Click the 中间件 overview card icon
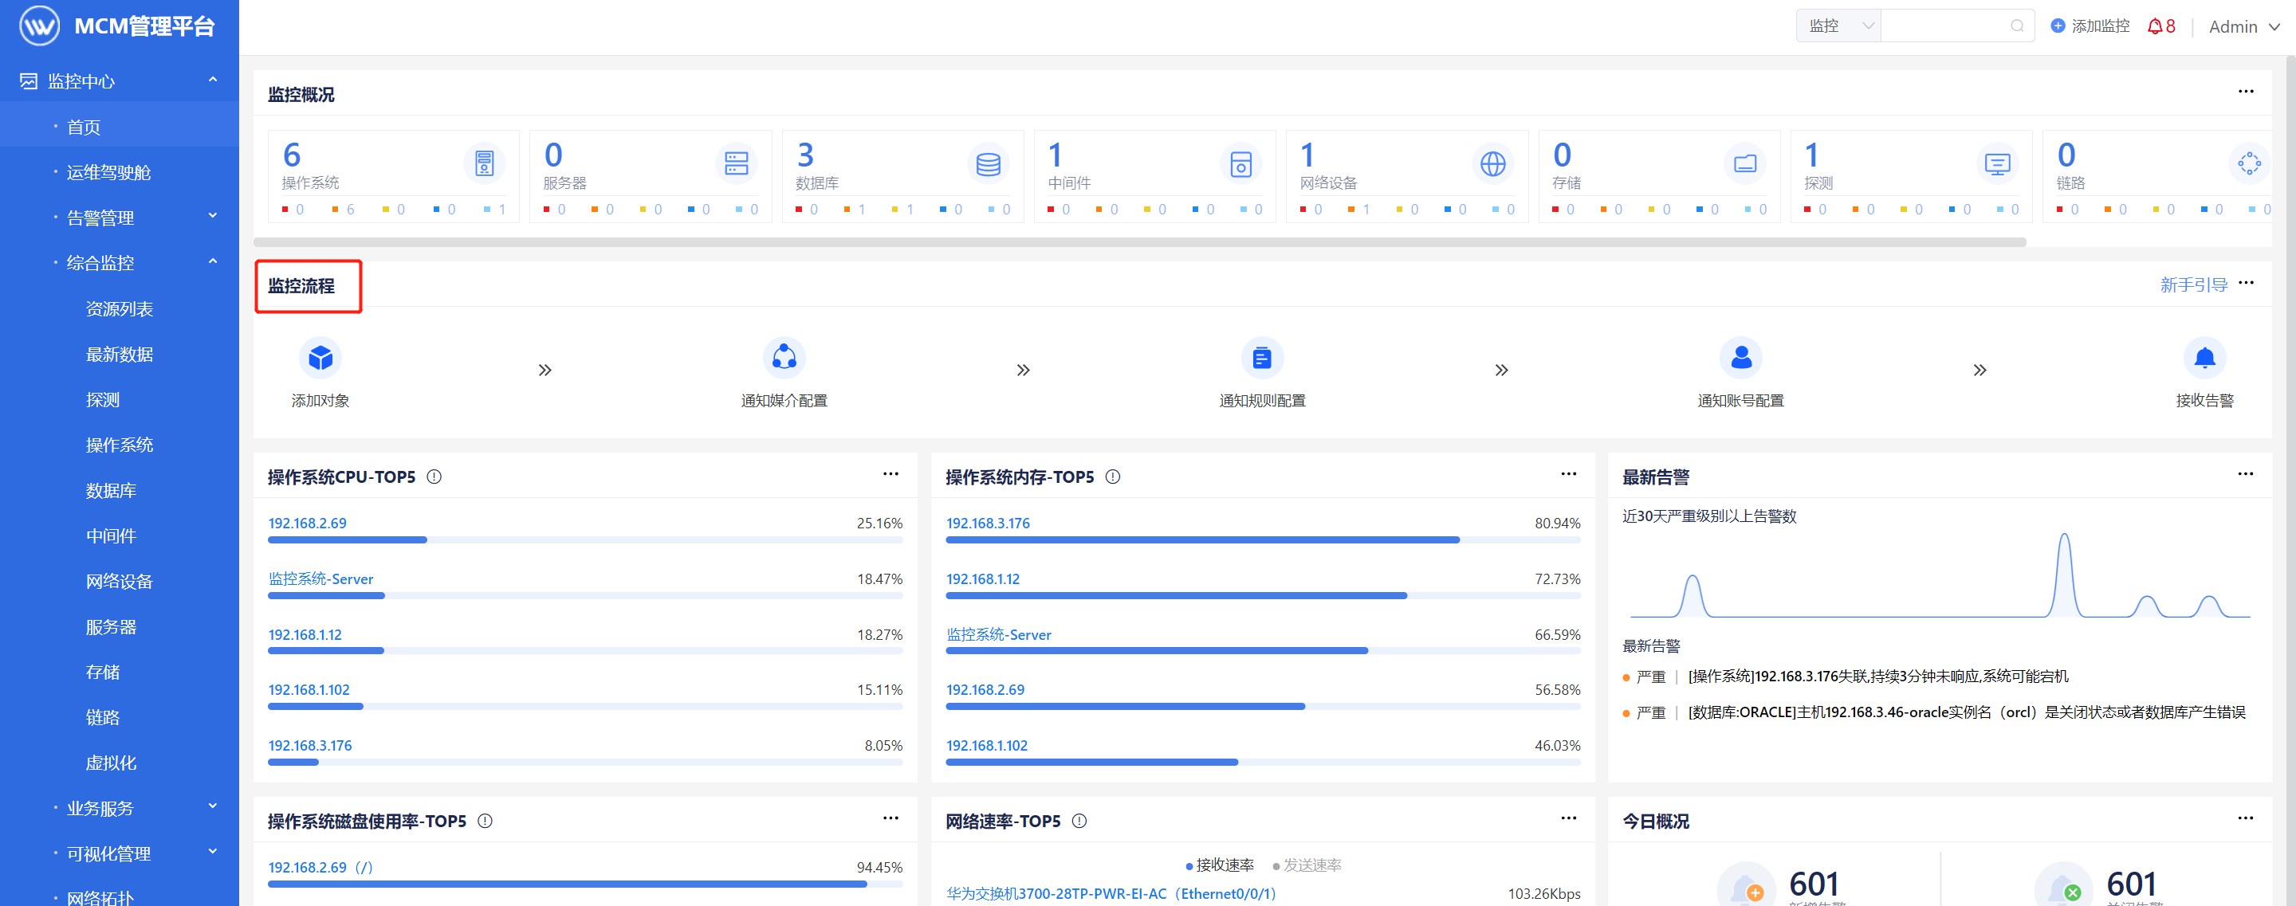 1240,163
